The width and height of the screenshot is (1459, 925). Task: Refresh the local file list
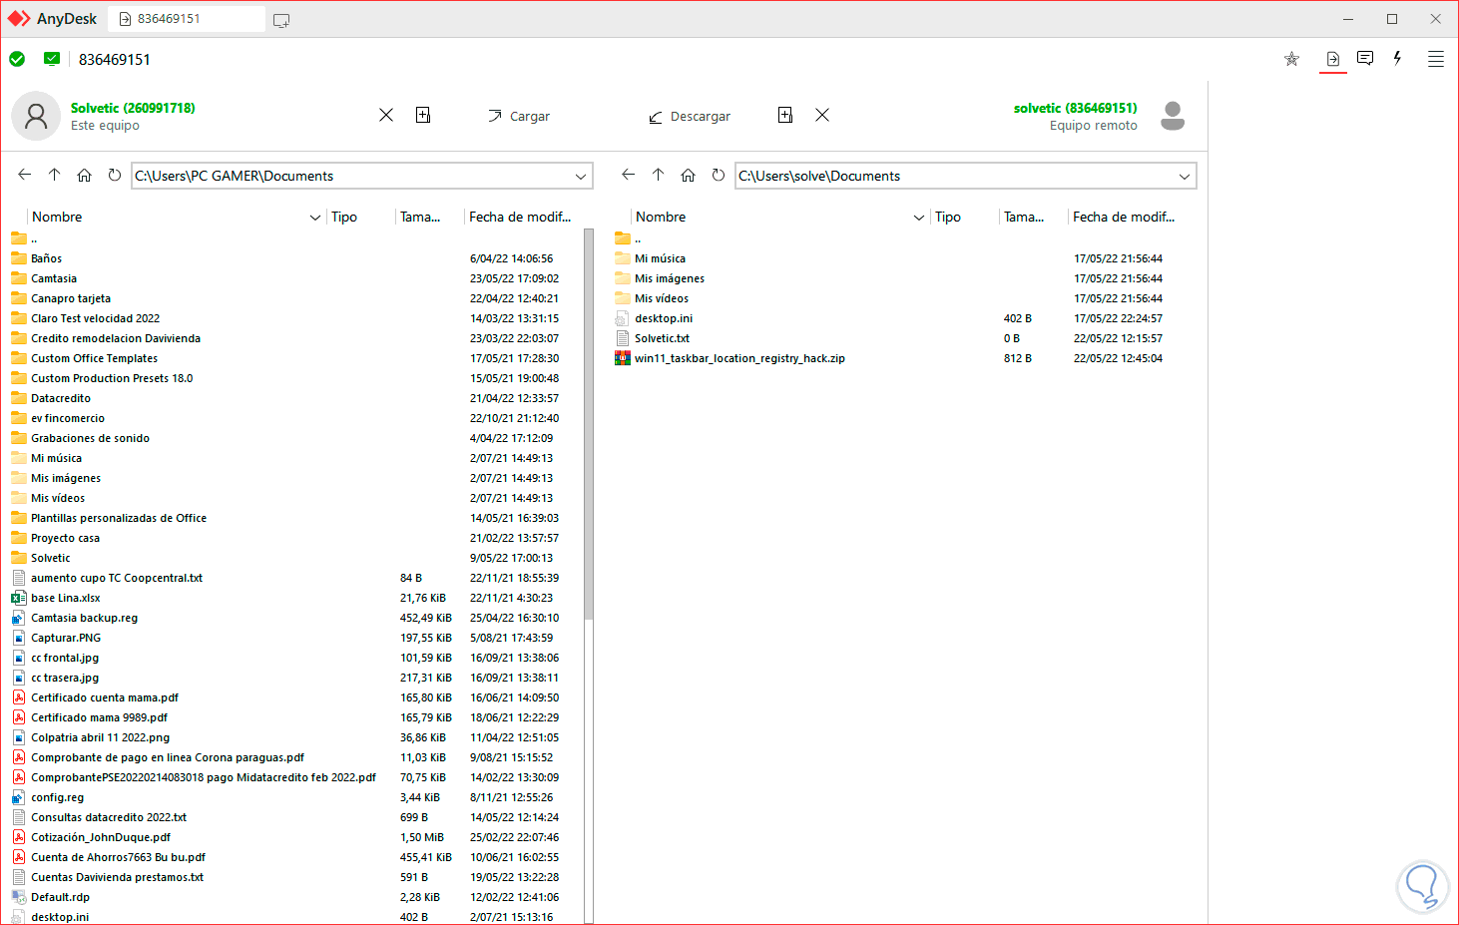point(115,175)
